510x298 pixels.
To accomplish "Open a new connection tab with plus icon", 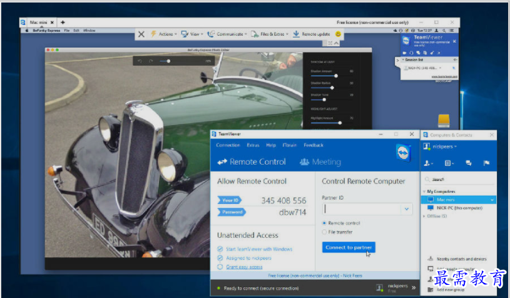I will (x=63, y=23).
